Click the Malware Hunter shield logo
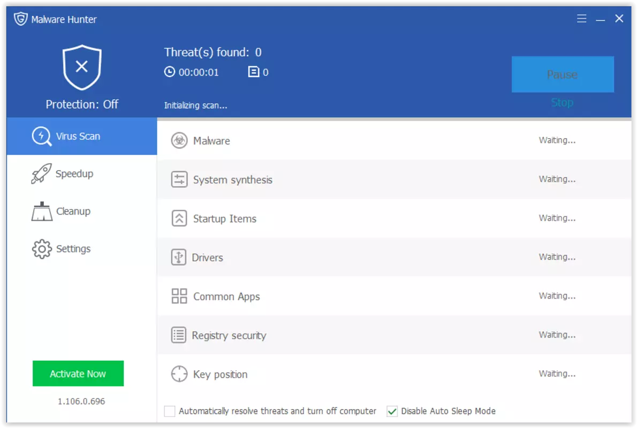 coord(20,19)
